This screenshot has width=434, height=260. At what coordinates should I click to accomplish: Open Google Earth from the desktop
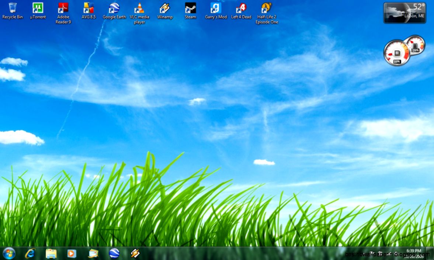click(114, 8)
